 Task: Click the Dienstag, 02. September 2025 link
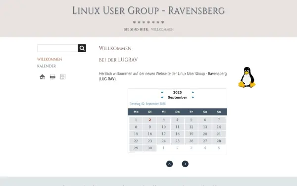[148, 104]
